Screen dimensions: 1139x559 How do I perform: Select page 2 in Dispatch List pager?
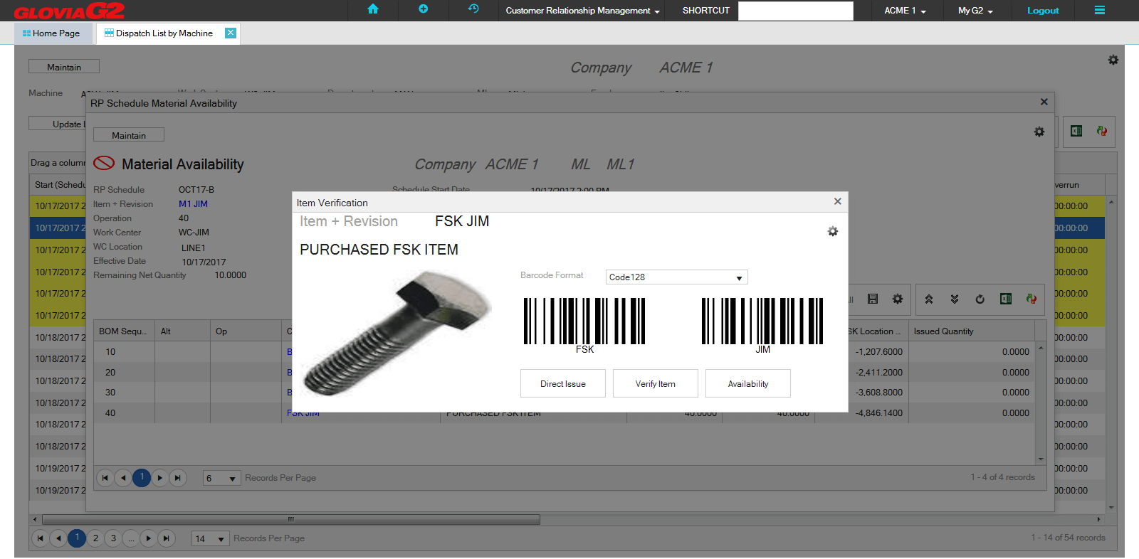[x=95, y=538]
